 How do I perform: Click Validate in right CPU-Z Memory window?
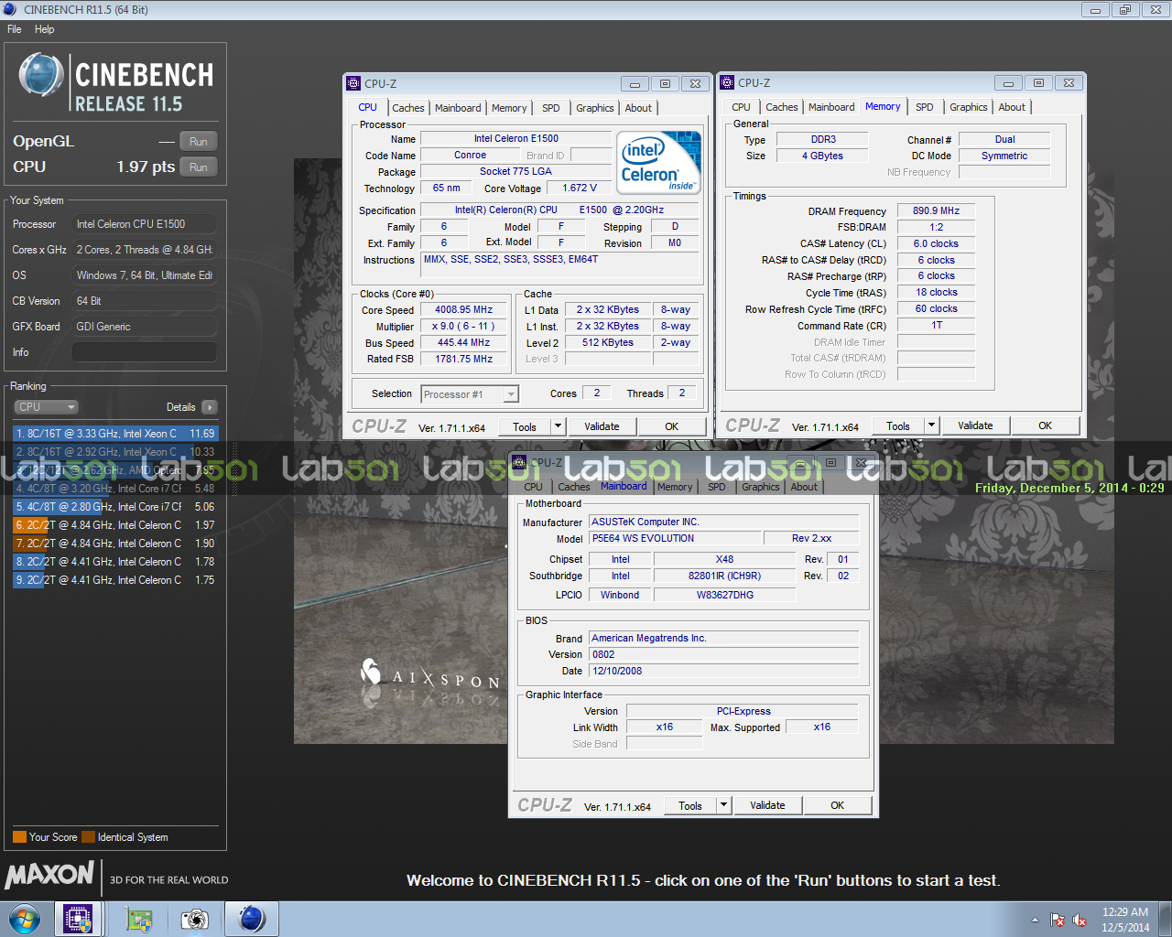[975, 425]
